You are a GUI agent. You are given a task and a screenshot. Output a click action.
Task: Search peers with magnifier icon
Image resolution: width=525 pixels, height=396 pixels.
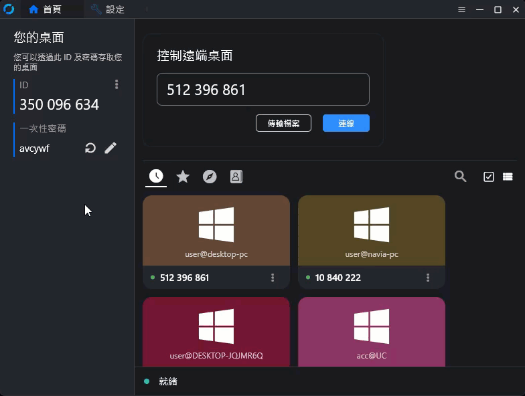click(461, 177)
